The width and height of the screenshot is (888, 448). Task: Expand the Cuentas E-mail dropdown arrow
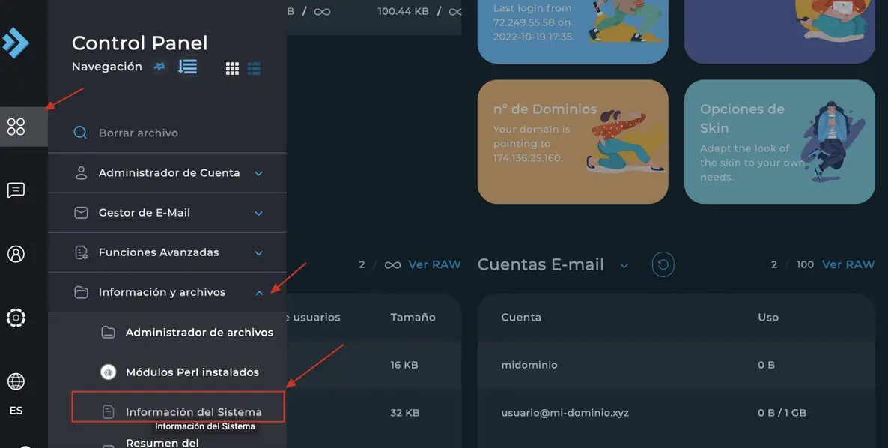click(624, 266)
